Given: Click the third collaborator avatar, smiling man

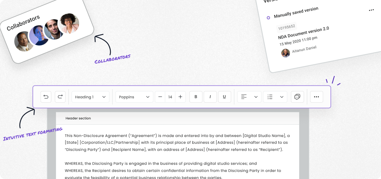Looking at the screenshot, I should tap(54, 30).
